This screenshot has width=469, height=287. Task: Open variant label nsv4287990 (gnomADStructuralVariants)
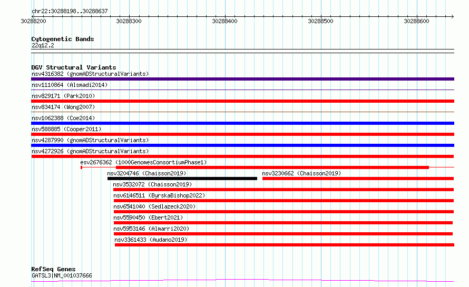tap(90, 140)
